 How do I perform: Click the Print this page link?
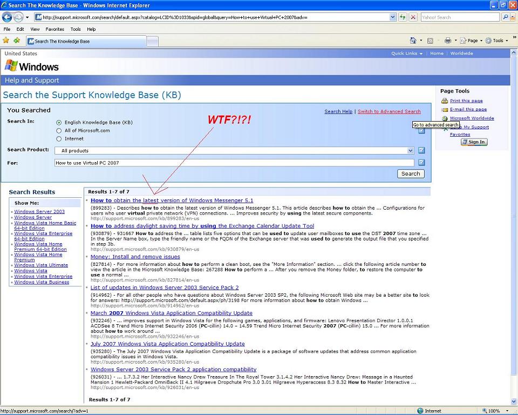[x=466, y=101]
